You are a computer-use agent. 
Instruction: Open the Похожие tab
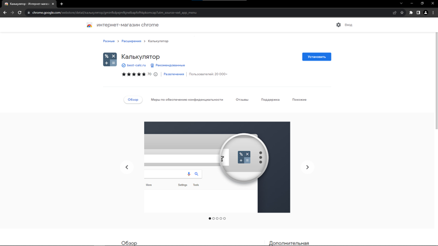[299, 100]
